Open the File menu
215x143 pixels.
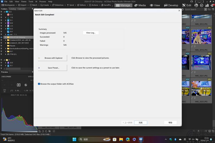(6, 1)
